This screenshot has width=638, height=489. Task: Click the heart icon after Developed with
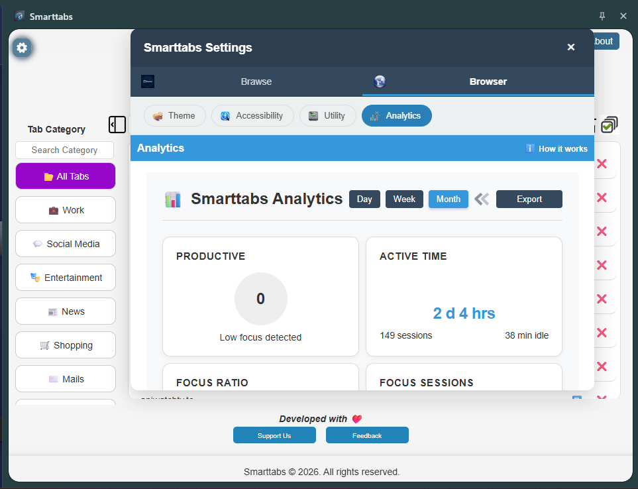356,418
